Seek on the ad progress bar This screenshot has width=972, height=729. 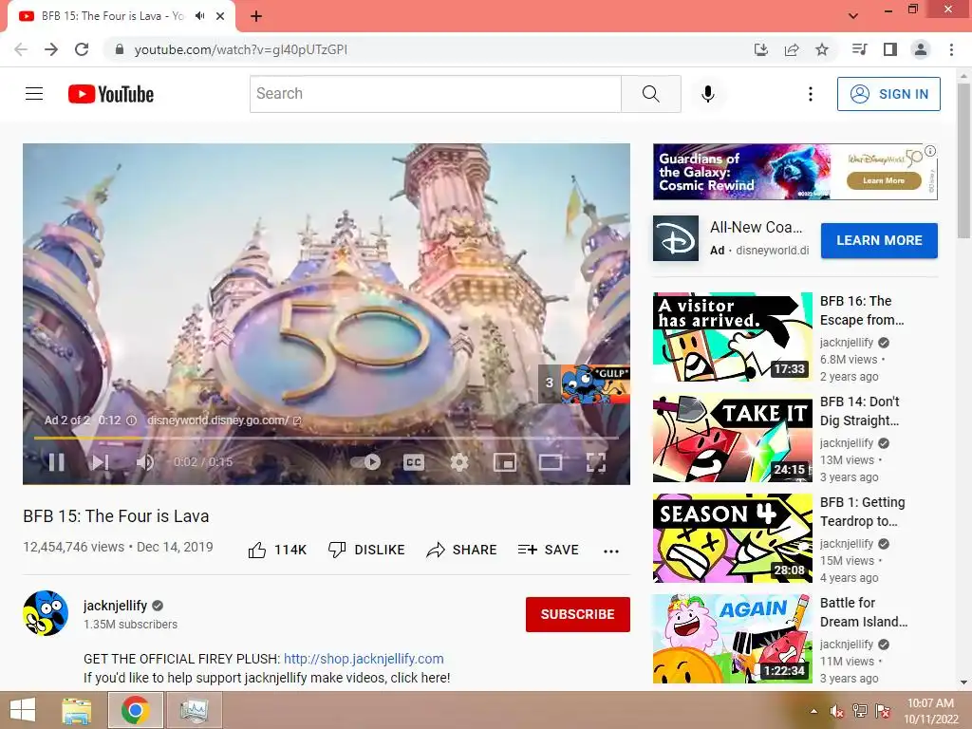[x=327, y=438]
